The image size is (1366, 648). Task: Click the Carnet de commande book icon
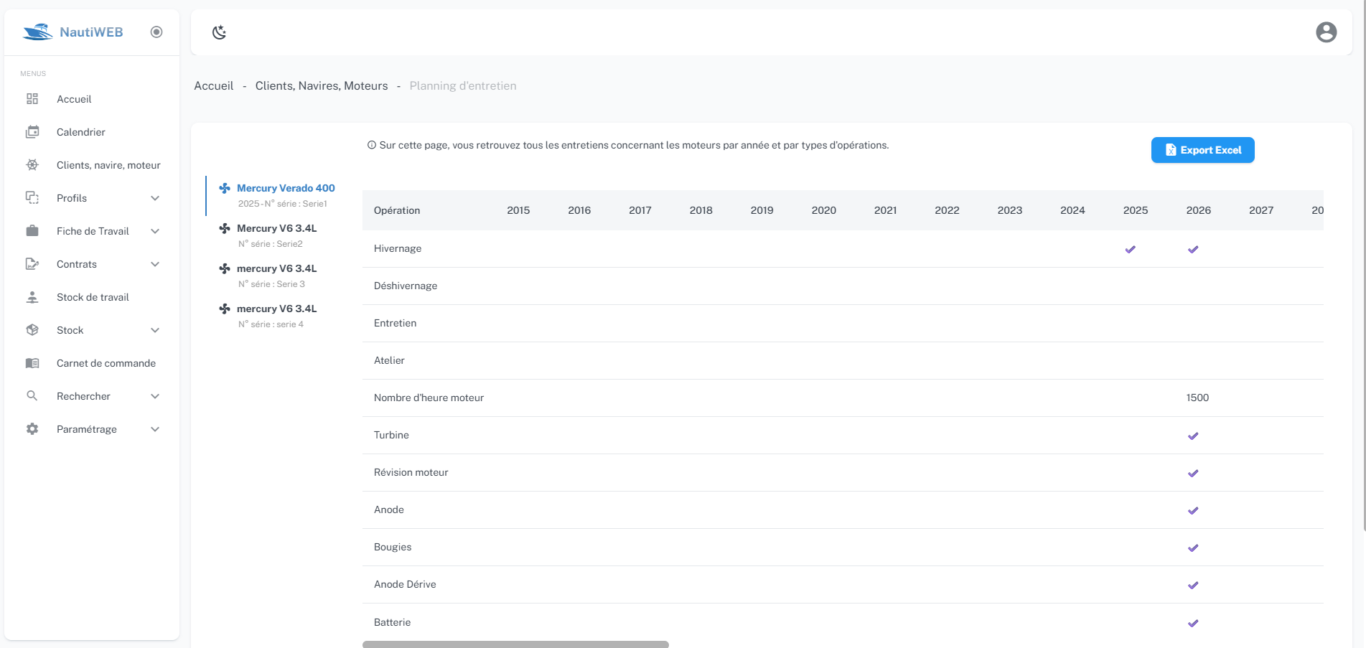pyautogui.click(x=32, y=363)
